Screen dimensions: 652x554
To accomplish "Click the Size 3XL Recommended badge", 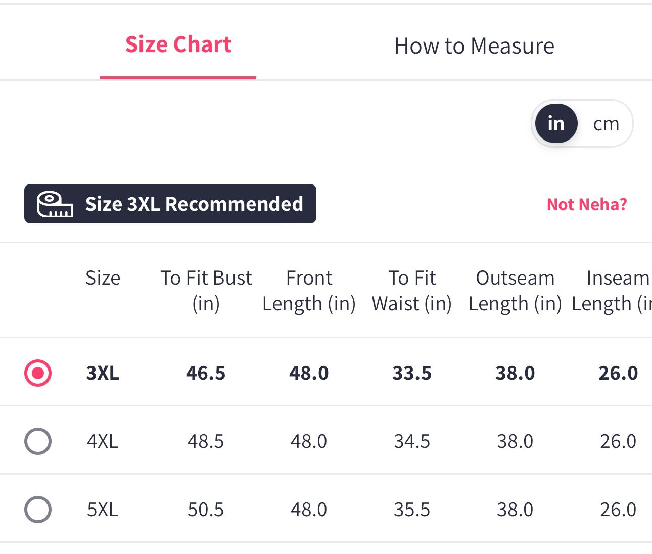I will pyautogui.click(x=194, y=204).
